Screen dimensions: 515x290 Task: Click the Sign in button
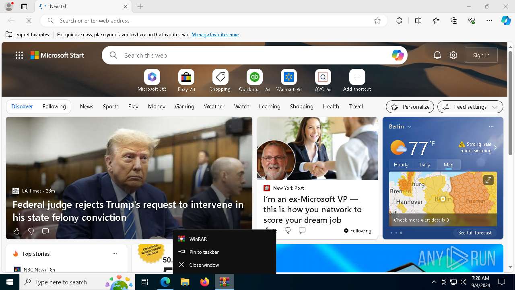point(481,55)
